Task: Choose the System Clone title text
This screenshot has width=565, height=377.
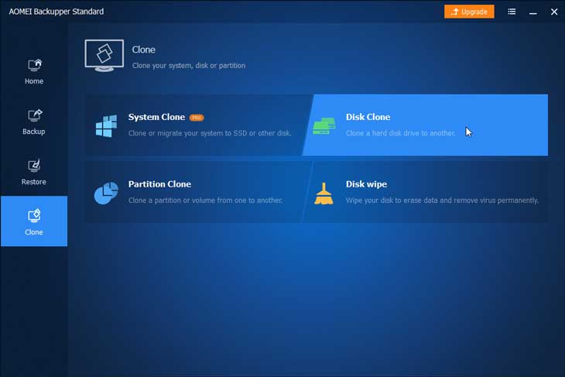Action: pyautogui.click(x=156, y=117)
